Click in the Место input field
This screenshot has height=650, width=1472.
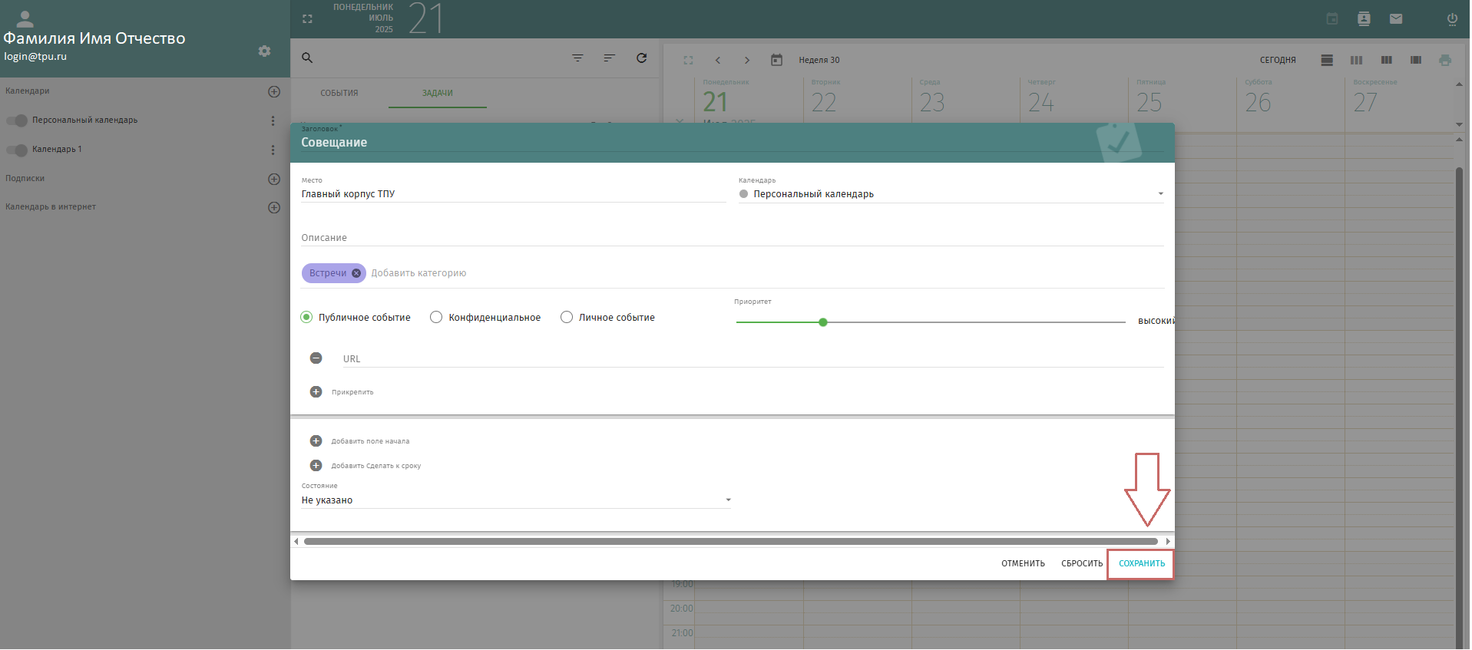tap(514, 194)
